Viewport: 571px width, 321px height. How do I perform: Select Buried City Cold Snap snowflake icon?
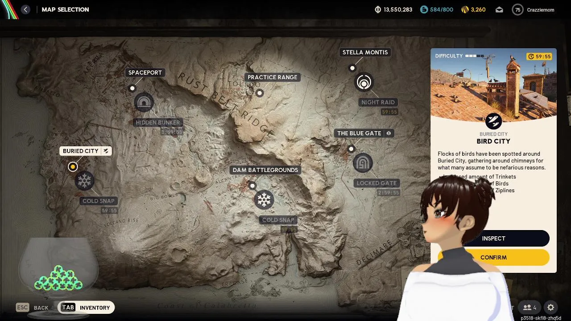point(84,181)
